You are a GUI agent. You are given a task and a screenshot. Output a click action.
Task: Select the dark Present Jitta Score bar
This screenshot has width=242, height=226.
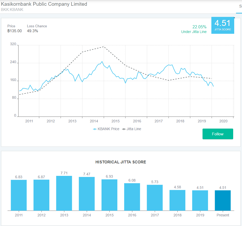(223, 200)
